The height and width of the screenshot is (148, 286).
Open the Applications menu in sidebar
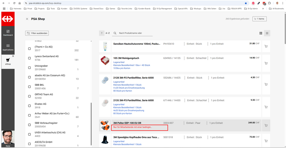pyautogui.click(x=8, y=47)
